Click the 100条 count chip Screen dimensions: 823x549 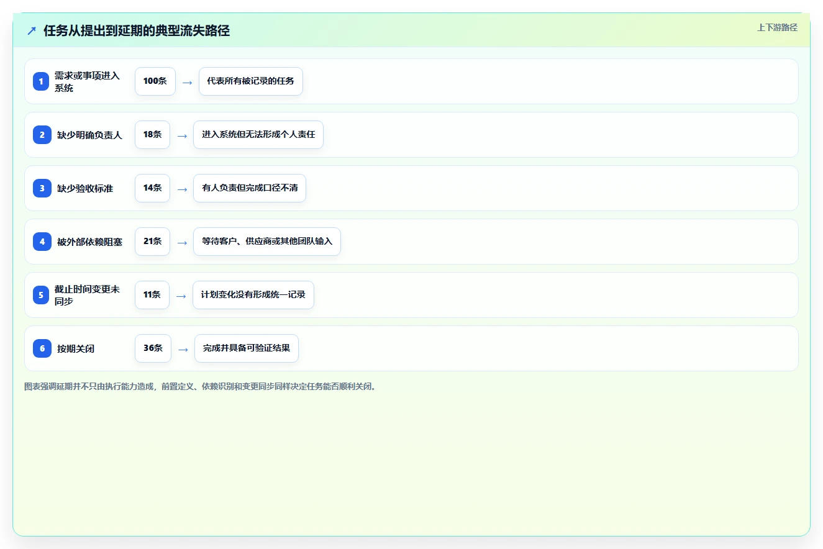point(155,81)
